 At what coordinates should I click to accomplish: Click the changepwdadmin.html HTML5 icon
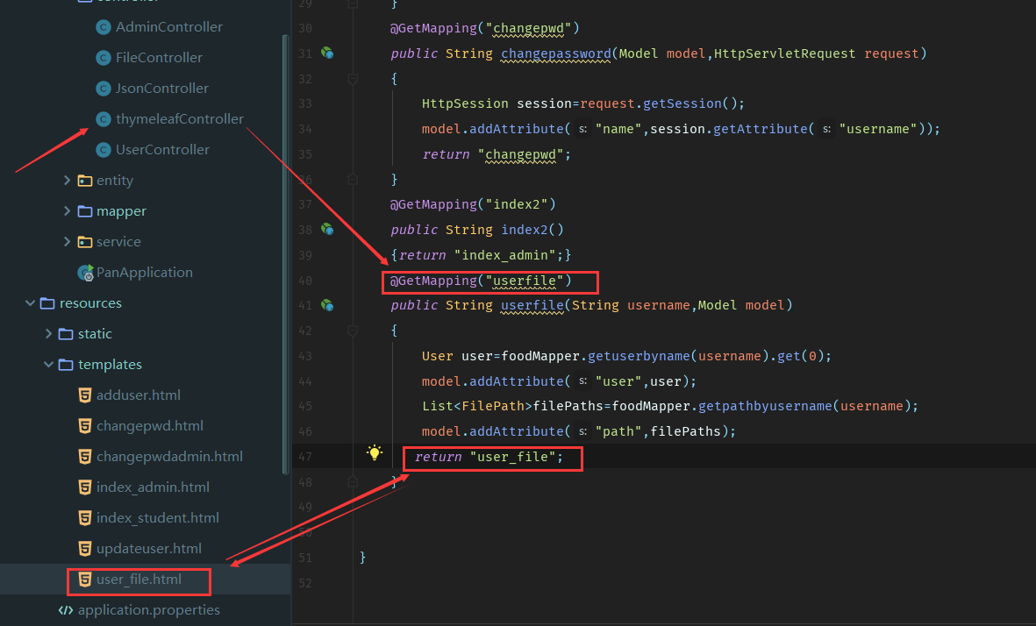84,457
